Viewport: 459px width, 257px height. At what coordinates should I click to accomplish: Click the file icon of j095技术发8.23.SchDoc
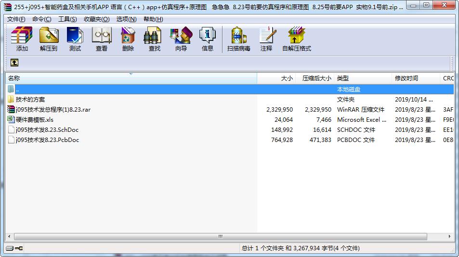pos(11,129)
